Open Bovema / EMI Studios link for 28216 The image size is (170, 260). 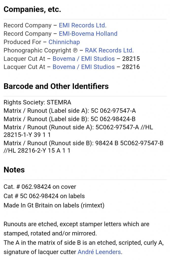tap(84, 67)
